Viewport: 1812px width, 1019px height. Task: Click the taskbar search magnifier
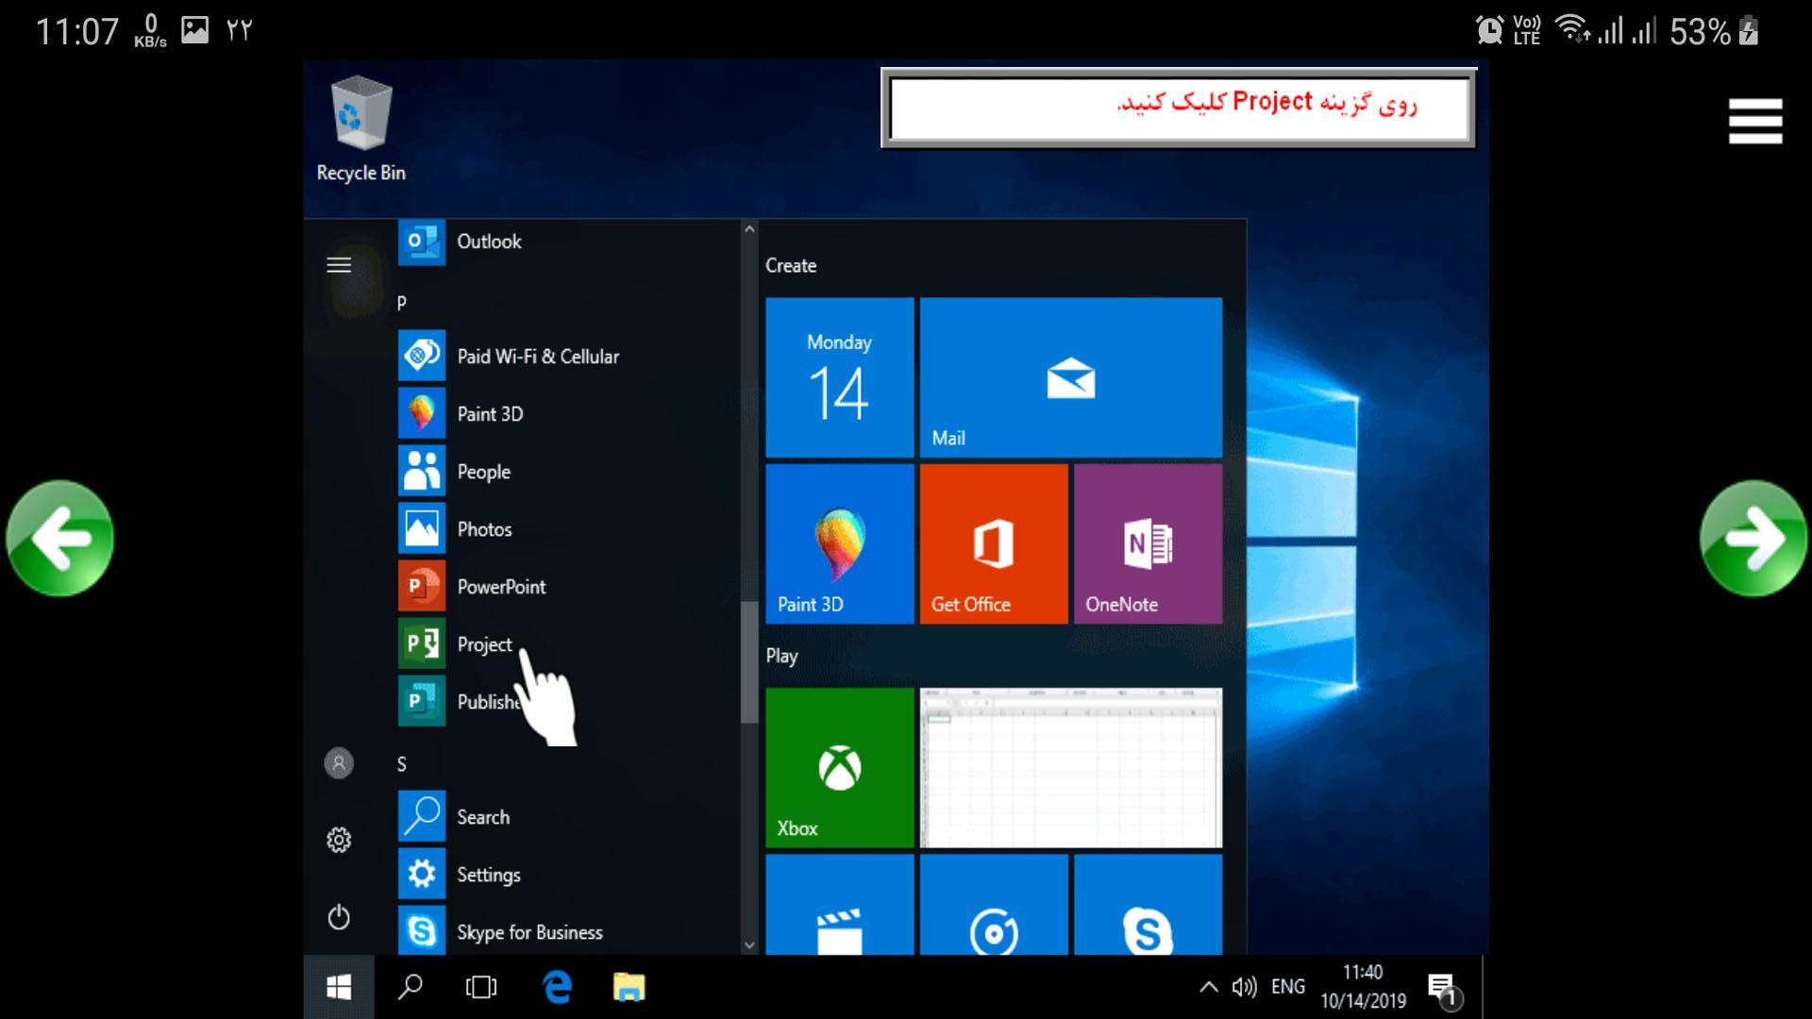coord(410,987)
